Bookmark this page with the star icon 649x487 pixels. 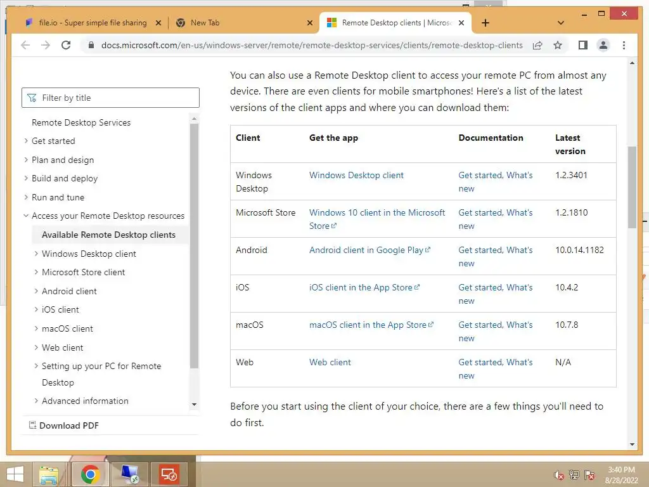[558, 45]
